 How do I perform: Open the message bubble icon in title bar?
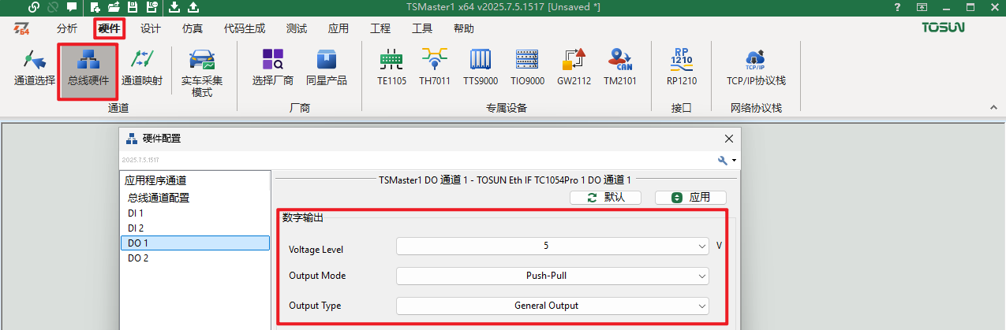(x=73, y=7)
